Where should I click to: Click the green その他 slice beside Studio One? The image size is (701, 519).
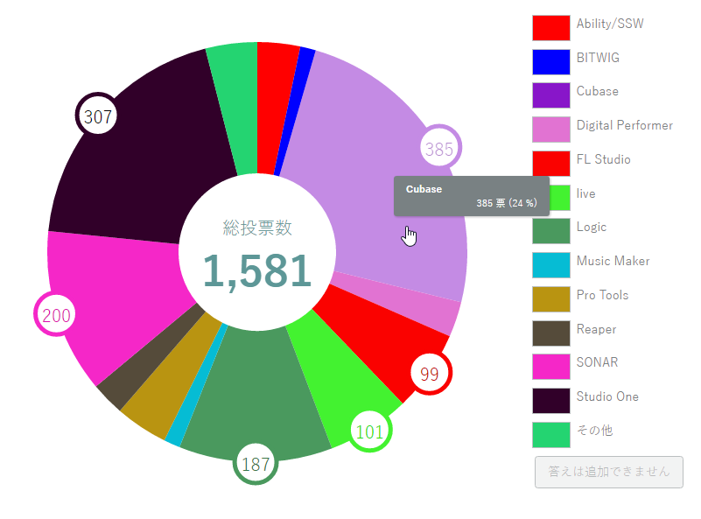[237, 108]
